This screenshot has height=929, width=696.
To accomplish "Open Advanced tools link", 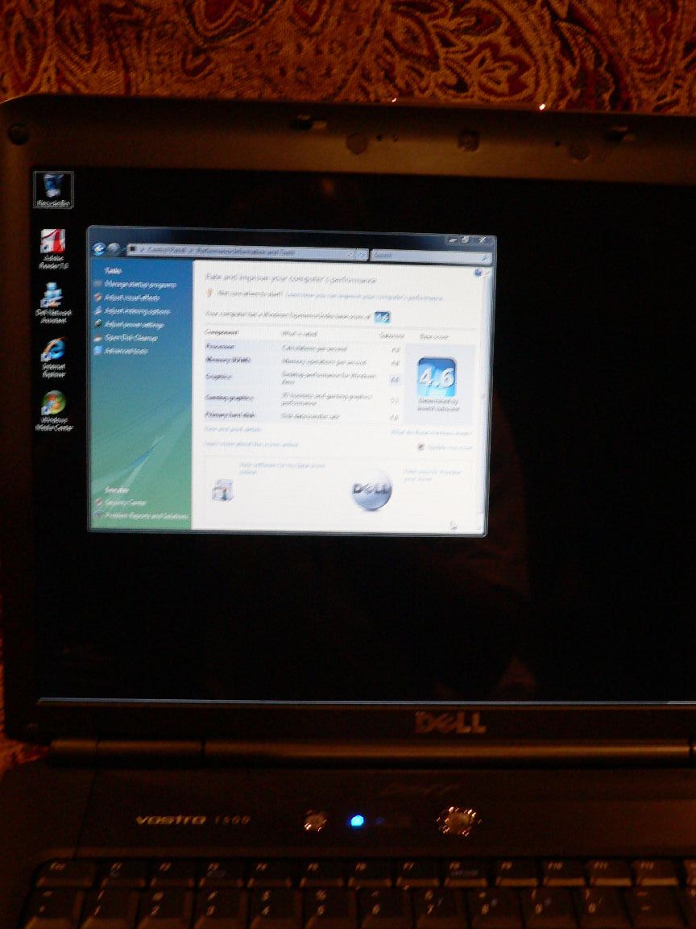I will pyautogui.click(x=126, y=351).
